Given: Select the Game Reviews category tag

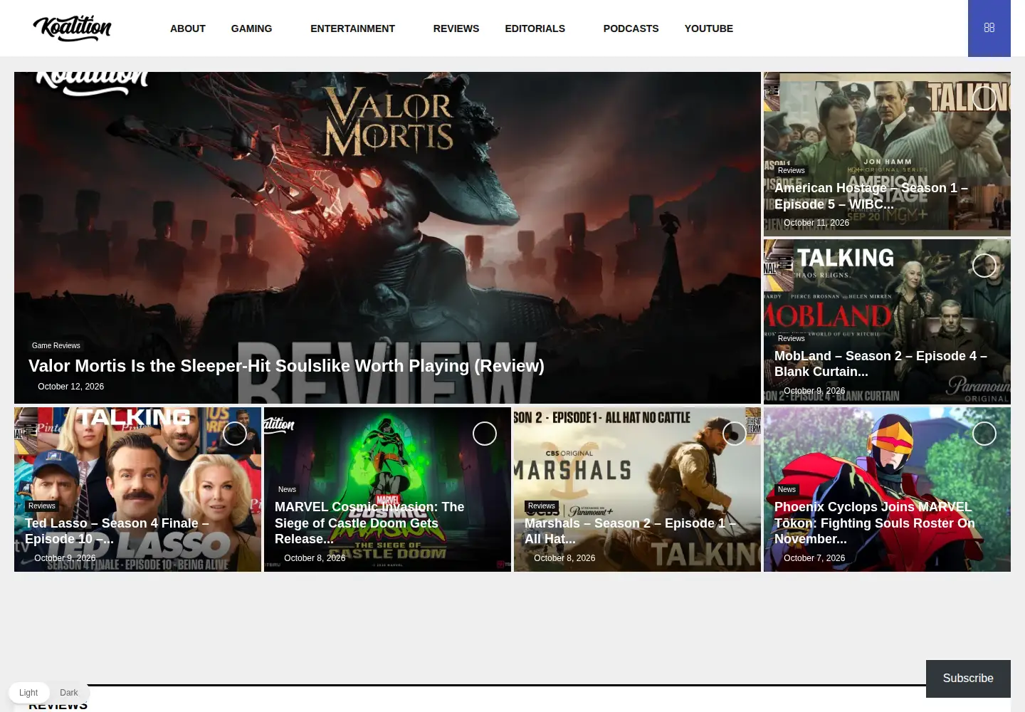Looking at the screenshot, I should click(56, 345).
